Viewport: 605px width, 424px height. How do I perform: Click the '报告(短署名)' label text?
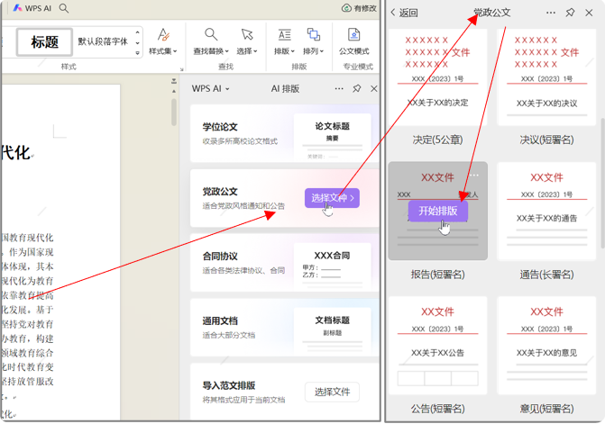(x=437, y=275)
